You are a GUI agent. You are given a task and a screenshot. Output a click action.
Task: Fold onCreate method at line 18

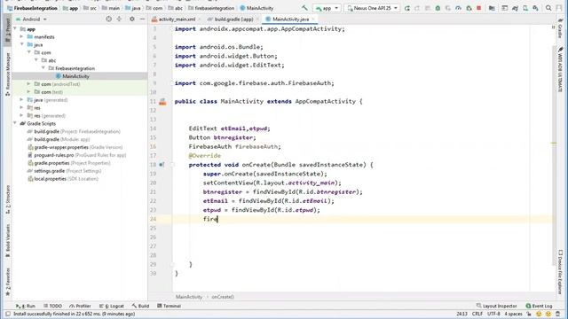coord(172,165)
